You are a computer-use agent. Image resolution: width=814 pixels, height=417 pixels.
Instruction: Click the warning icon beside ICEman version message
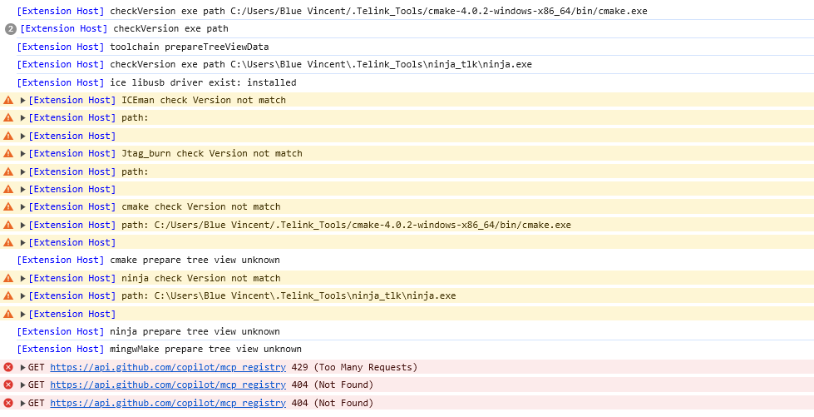pos(8,100)
